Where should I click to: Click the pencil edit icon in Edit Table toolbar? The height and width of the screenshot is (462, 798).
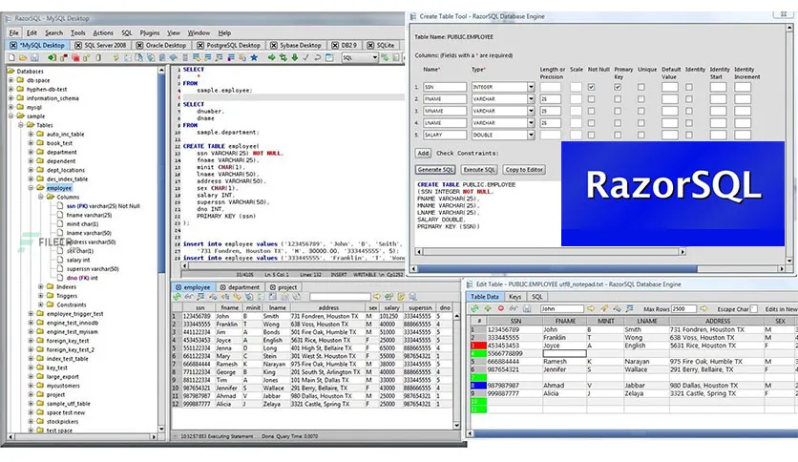click(604, 308)
